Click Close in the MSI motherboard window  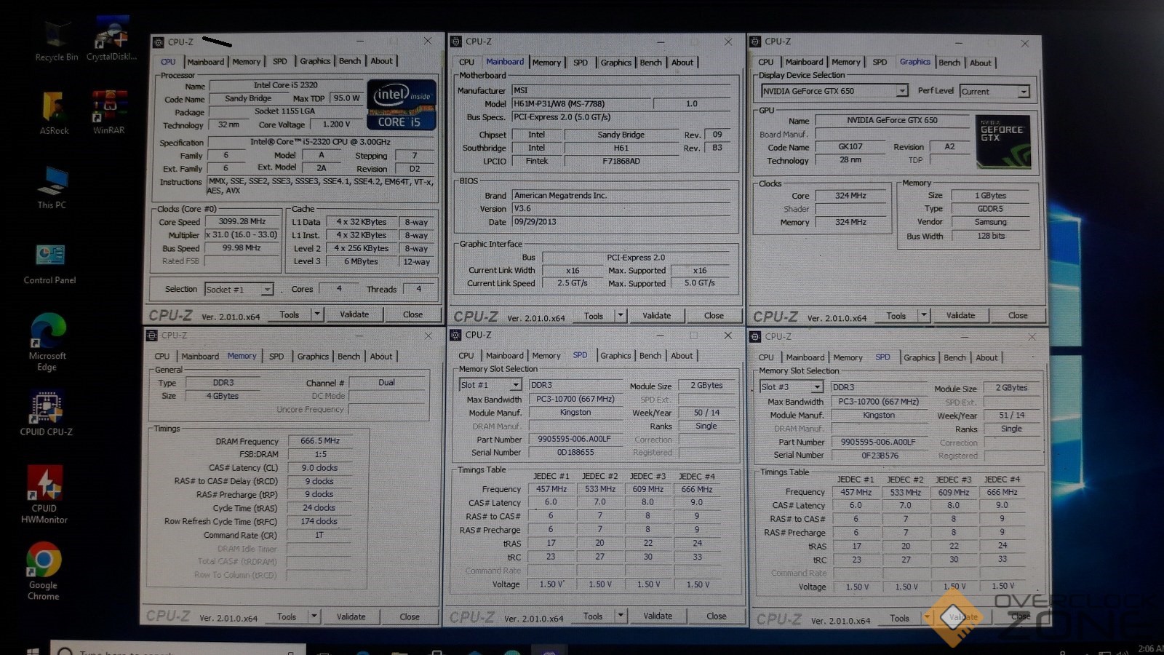(714, 315)
